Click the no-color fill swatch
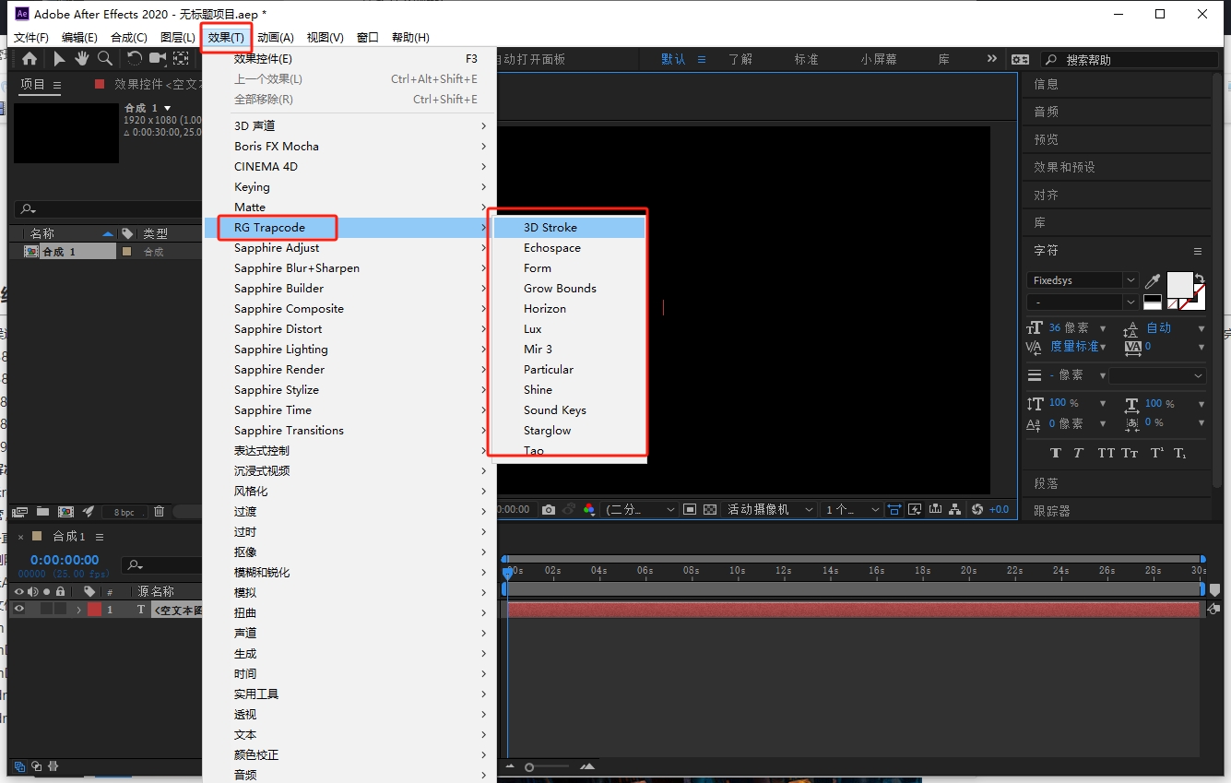 (1172, 303)
